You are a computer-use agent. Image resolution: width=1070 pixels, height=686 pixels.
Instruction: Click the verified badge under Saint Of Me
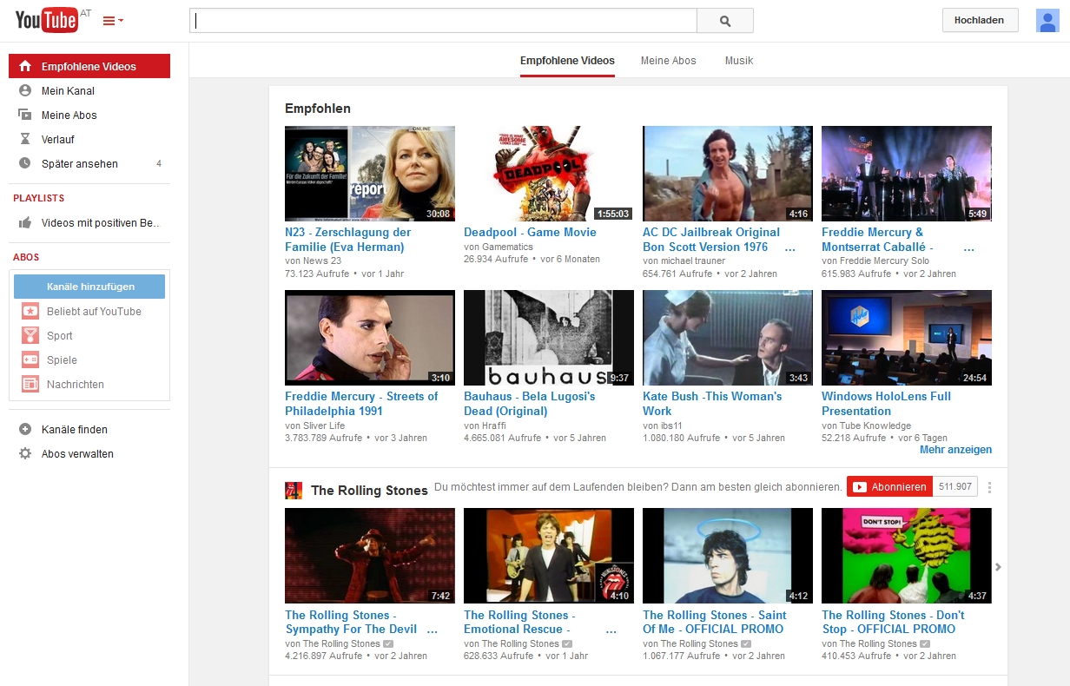[745, 644]
